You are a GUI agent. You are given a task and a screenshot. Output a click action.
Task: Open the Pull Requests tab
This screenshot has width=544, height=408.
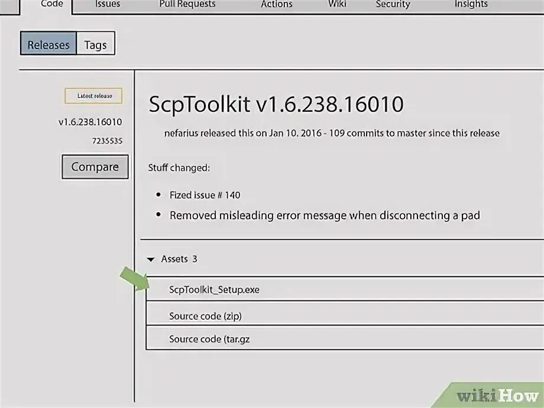click(187, 4)
